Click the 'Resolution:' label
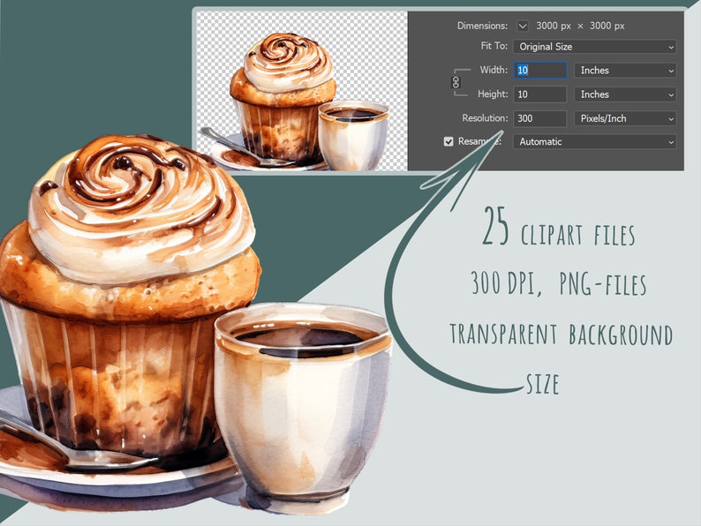Image resolution: width=701 pixels, height=526 pixels. [485, 118]
